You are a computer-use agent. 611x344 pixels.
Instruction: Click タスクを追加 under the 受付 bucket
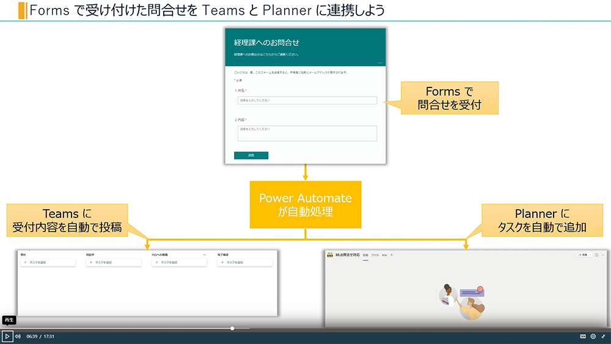[48, 263]
